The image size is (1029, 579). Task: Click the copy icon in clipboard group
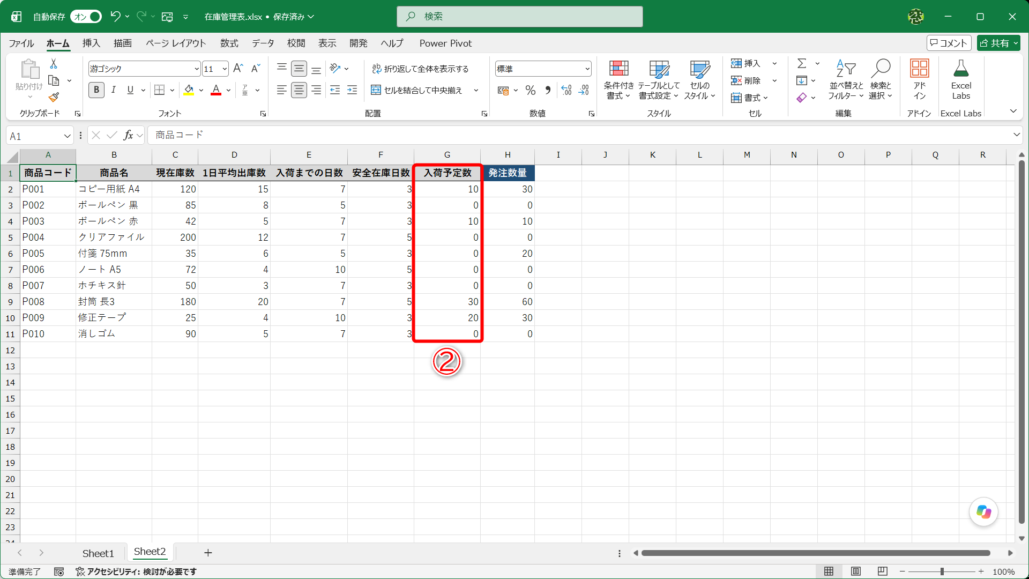click(54, 80)
